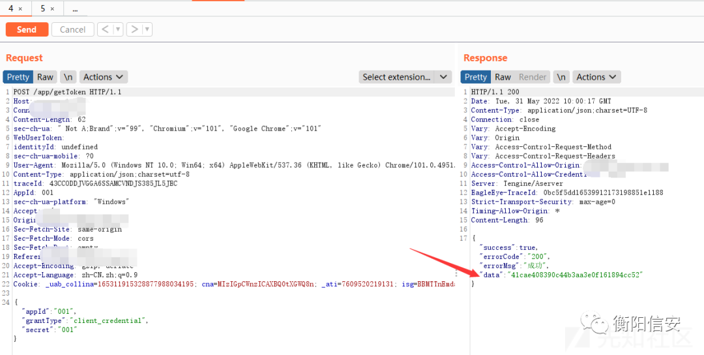Close Repeater tab 4

click(20, 9)
